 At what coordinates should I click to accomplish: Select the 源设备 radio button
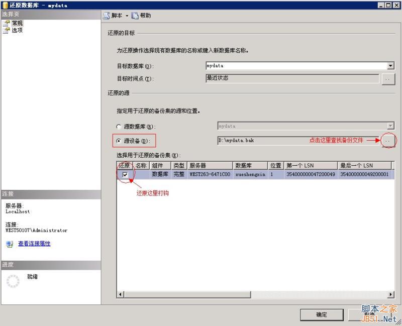tap(119, 141)
